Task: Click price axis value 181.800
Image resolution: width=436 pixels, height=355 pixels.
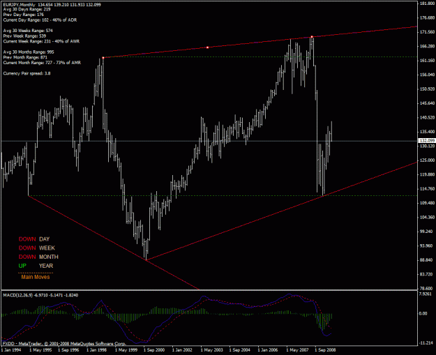Action: pyautogui.click(x=427, y=3)
